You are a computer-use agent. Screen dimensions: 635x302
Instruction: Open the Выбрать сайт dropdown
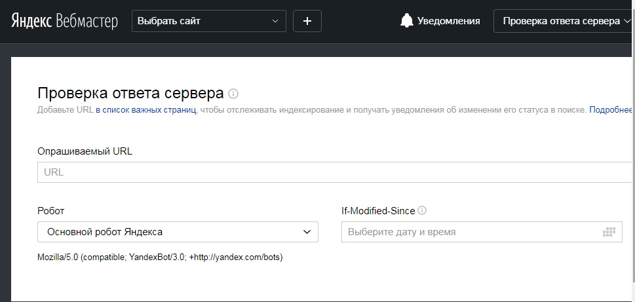(x=209, y=21)
